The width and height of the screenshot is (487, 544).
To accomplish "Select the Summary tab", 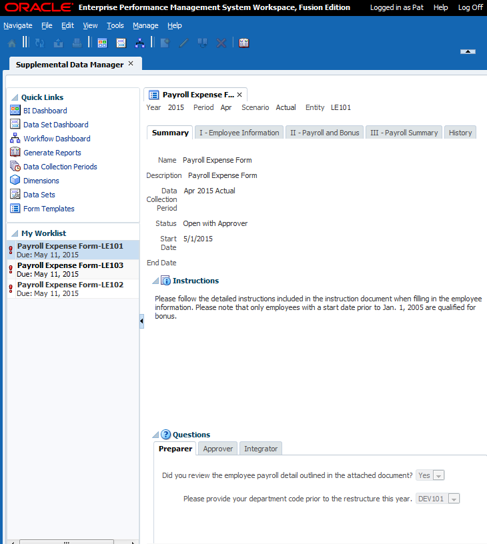I will (170, 133).
